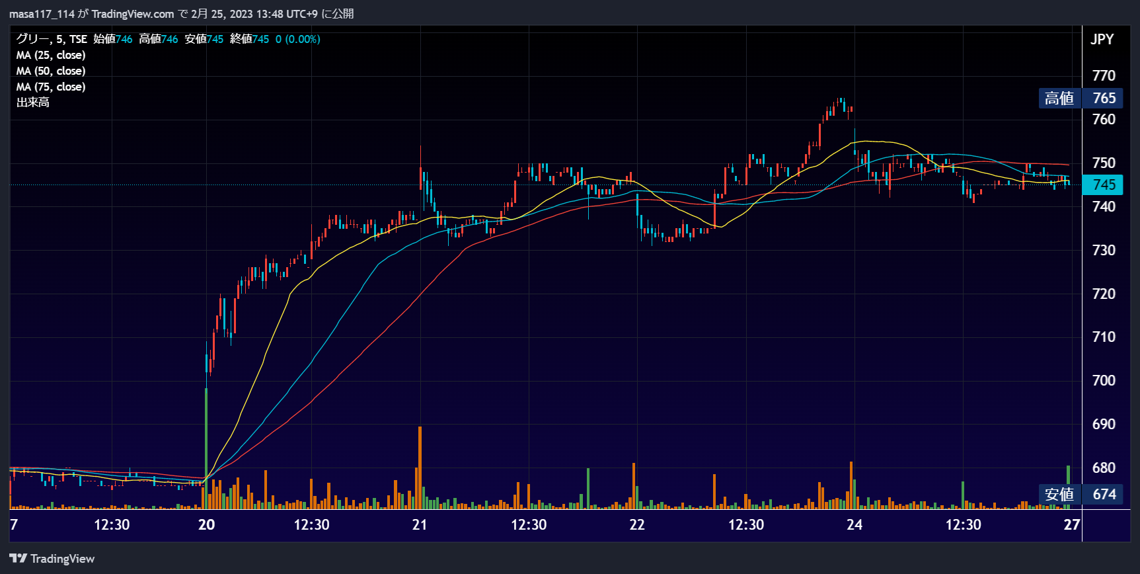Click the 690 price axis label
1140x574 pixels.
point(1104,424)
